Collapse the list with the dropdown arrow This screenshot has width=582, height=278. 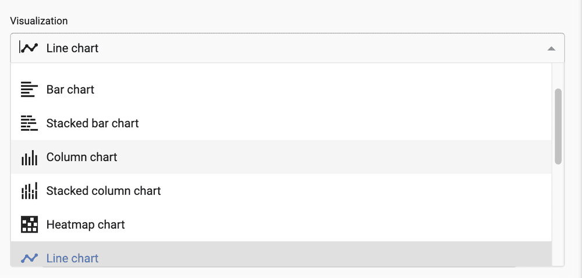pyautogui.click(x=551, y=48)
